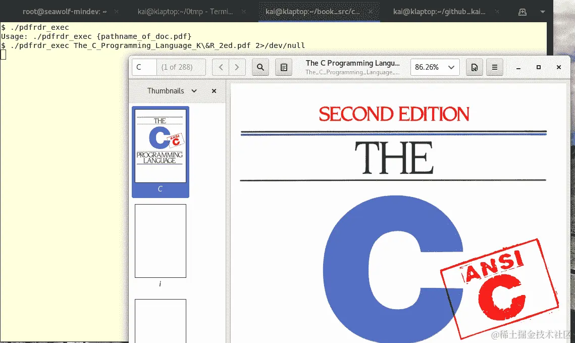575x343 pixels.
Task: Close the PDF viewer window
Action: coord(559,67)
